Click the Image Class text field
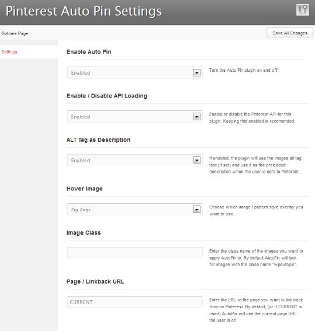315x331 pixels. tap(134, 252)
